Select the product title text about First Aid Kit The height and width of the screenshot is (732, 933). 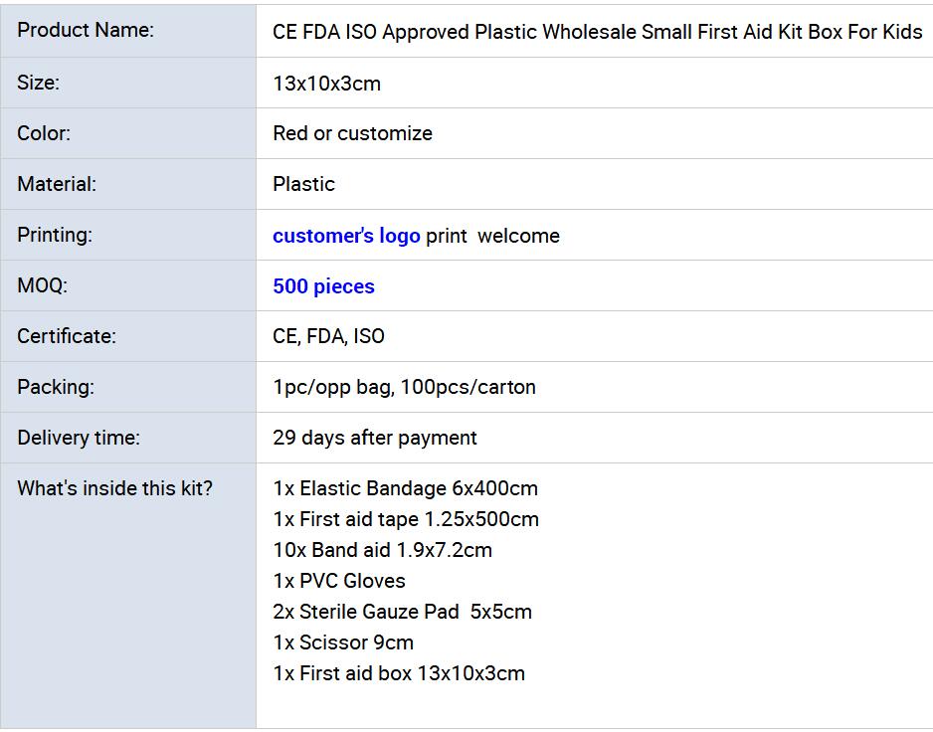pos(597,32)
